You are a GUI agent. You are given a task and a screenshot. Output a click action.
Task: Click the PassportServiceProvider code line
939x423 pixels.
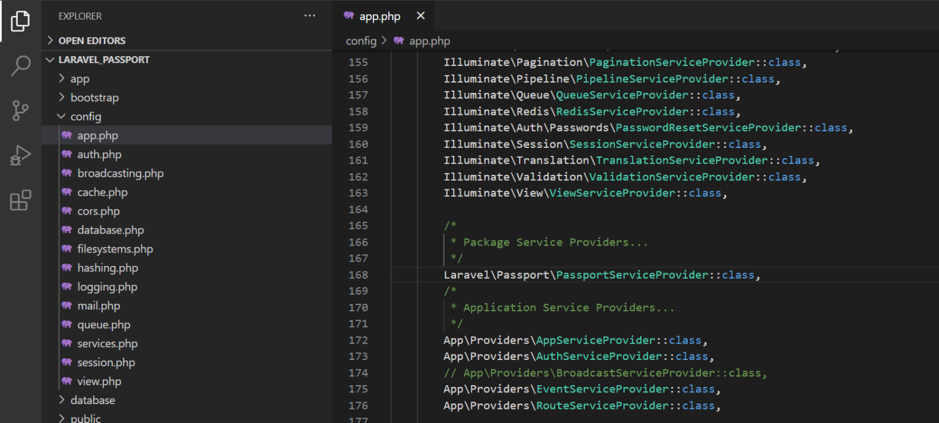pyautogui.click(x=602, y=275)
